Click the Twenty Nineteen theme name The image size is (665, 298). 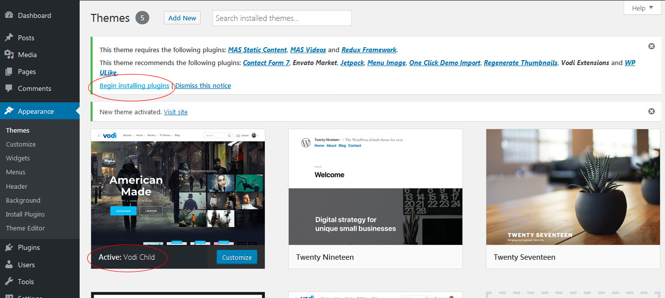[x=325, y=257]
